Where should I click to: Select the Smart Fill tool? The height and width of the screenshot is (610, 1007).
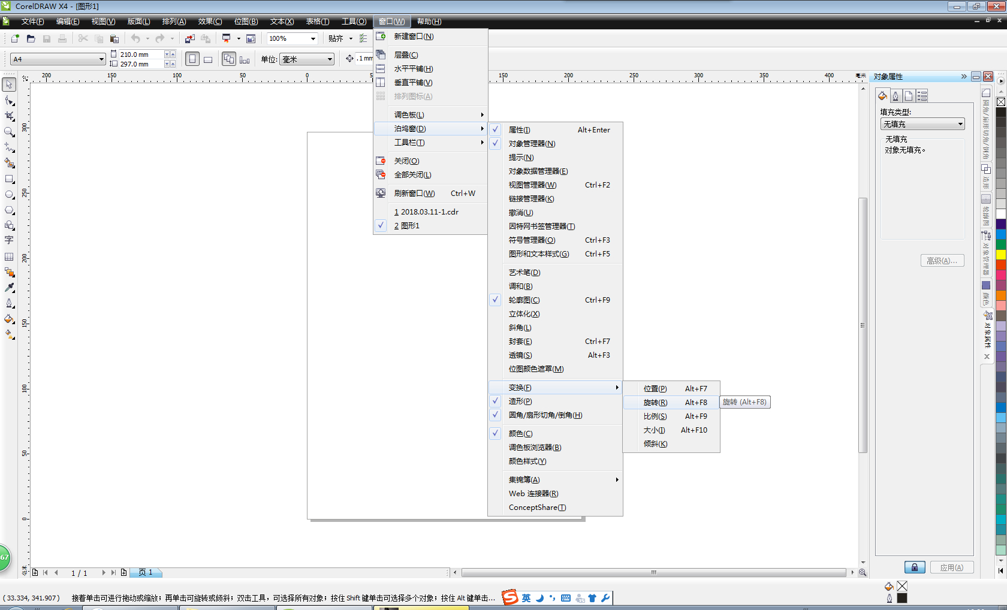tap(9, 162)
